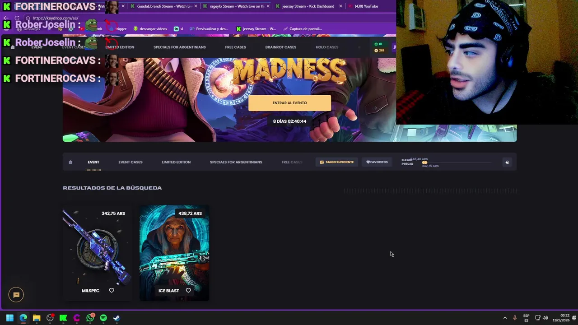Viewport: 578px width, 325px height.
Task: Click the home icon in filter bar
Action: 70,162
